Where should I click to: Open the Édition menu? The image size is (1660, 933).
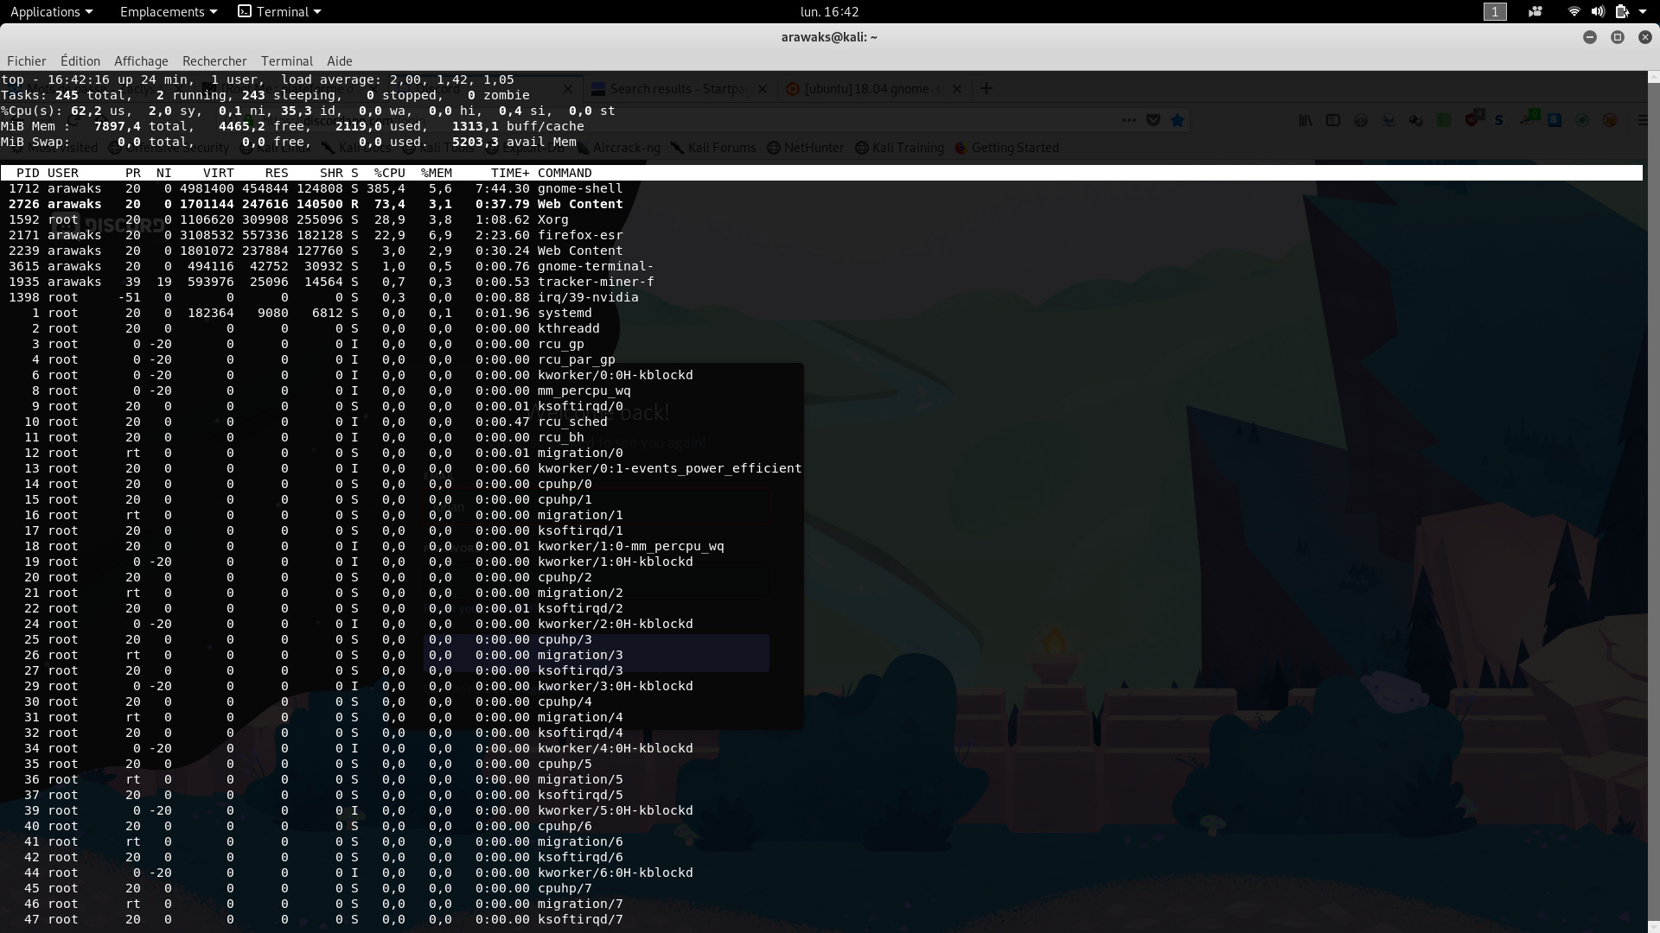coord(80,60)
